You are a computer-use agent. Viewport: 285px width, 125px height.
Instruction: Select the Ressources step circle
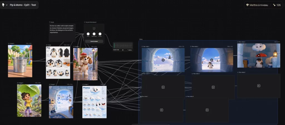[x=94, y=34]
